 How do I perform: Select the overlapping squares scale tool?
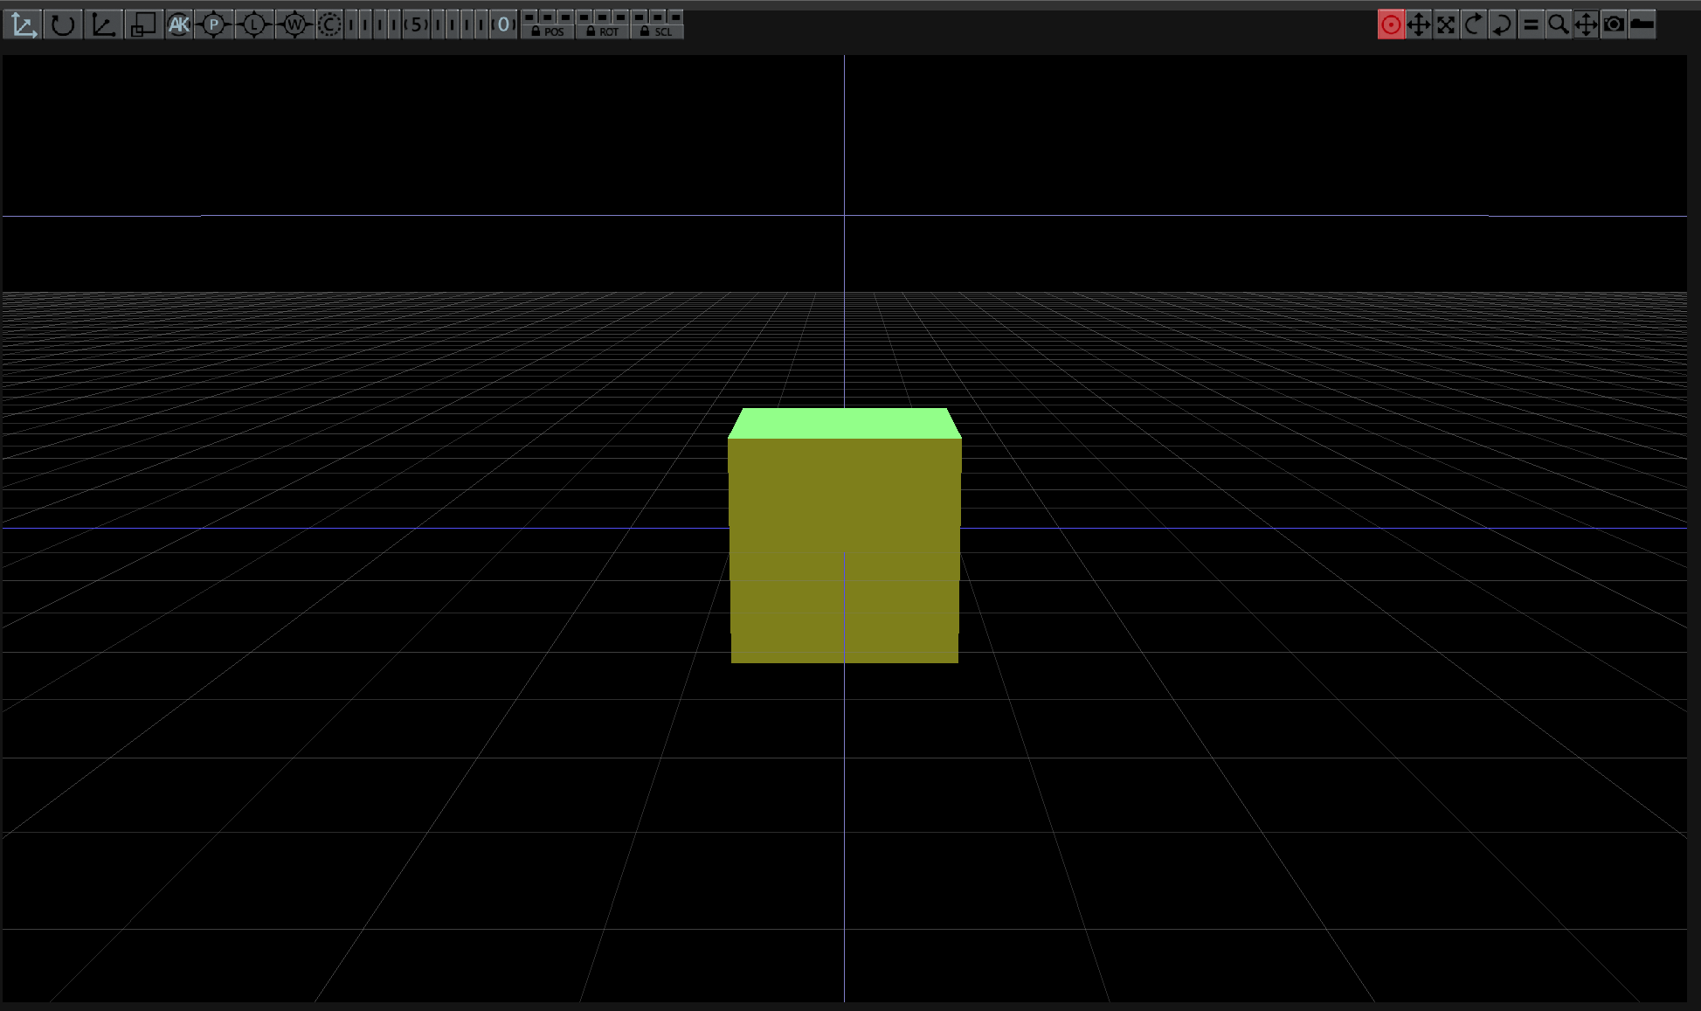(x=144, y=24)
